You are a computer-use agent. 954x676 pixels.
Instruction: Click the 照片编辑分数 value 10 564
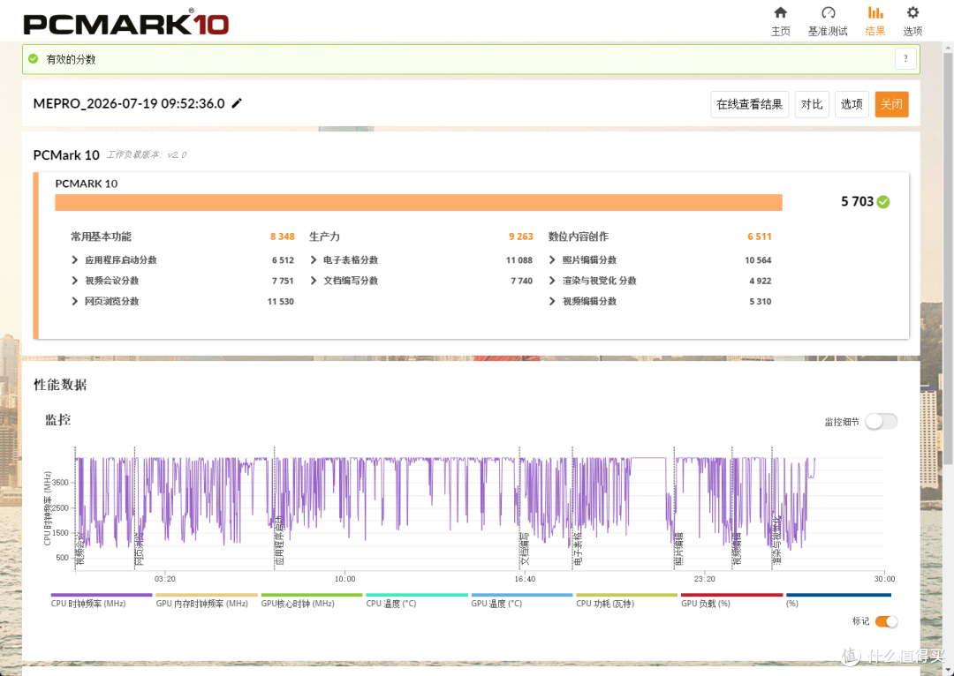coord(758,260)
